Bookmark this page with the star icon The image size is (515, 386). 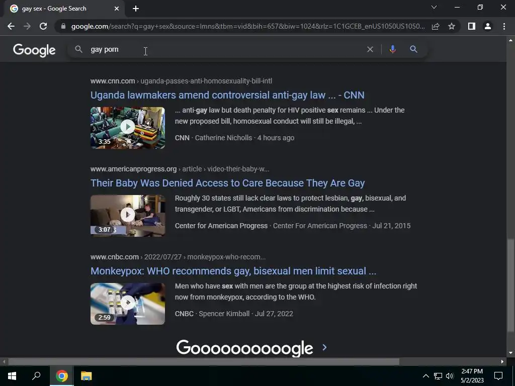tap(452, 26)
